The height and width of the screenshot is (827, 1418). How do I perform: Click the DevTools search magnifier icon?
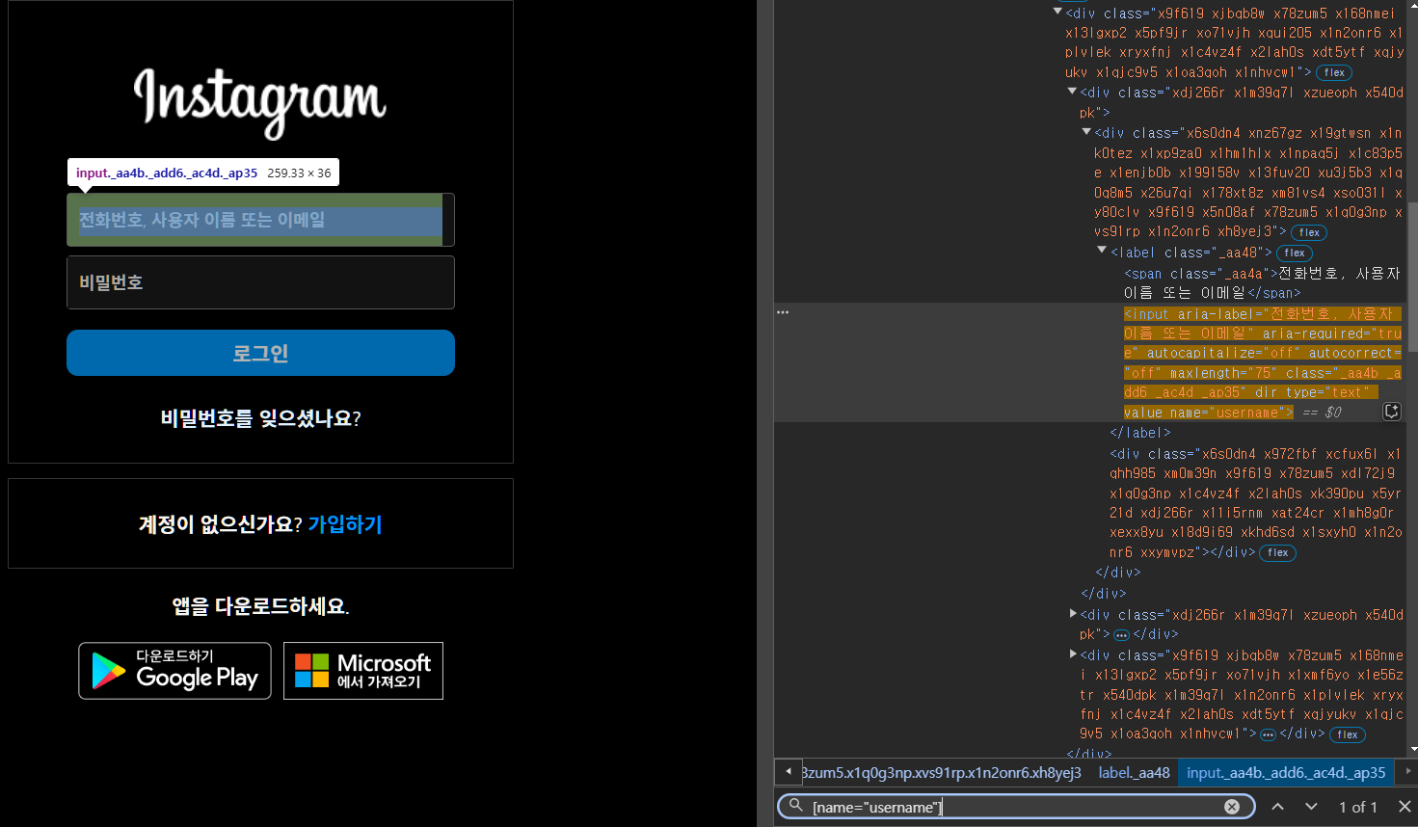point(795,806)
